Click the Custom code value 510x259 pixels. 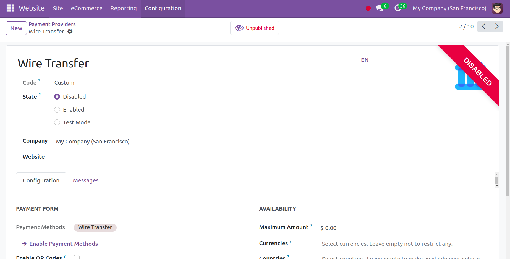coord(64,83)
